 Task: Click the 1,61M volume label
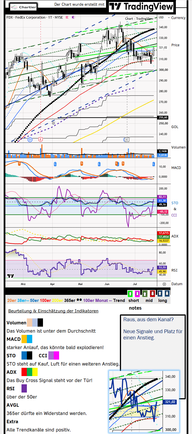point(162,155)
